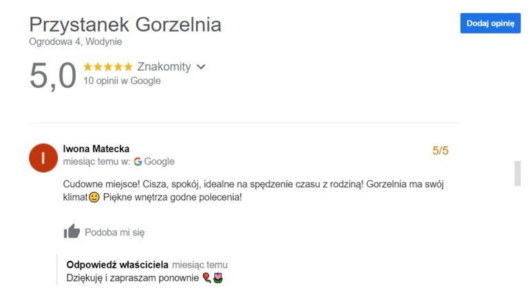Click the tulip emoji in owner reply
This screenshot has width=529, height=300.
tap(218, 278)
